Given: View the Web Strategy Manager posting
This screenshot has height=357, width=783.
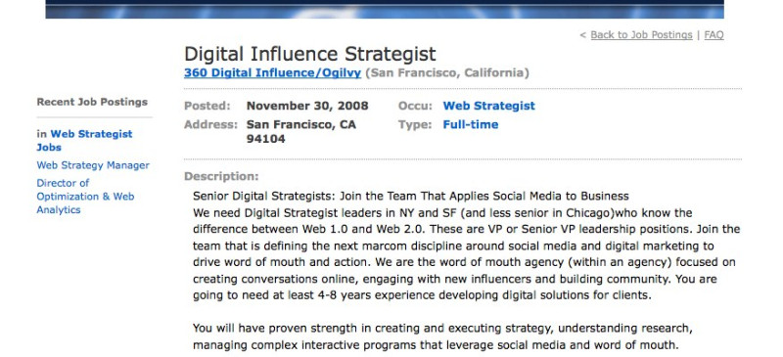Looking at the screenshot, I should [93, 165].
